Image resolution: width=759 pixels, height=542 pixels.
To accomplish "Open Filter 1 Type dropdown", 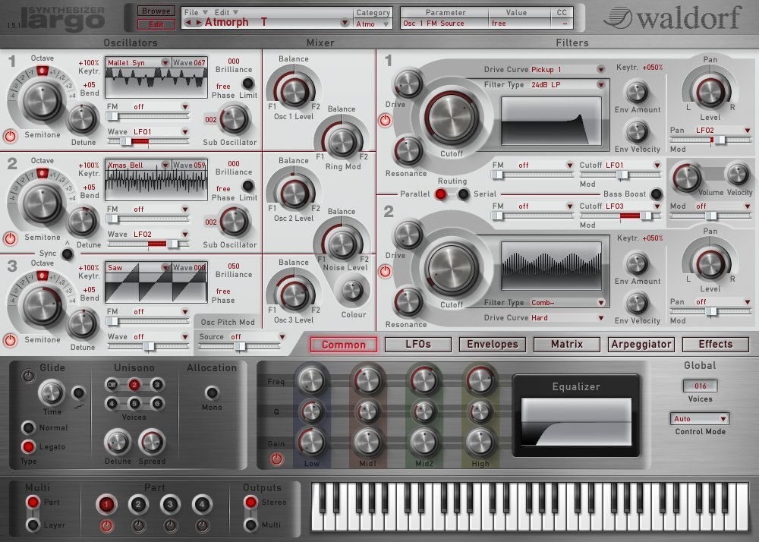I will point(568,85).
